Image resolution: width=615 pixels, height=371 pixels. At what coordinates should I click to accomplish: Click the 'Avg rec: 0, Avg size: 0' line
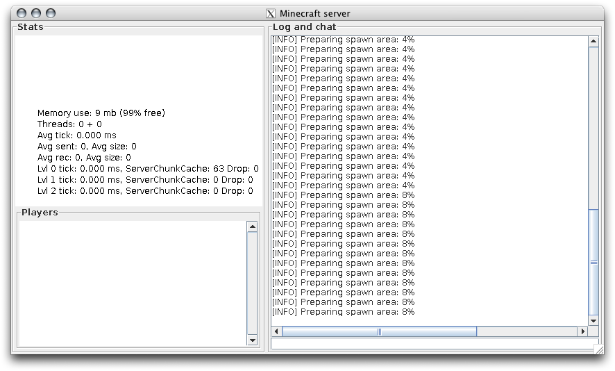coord(84,158)
